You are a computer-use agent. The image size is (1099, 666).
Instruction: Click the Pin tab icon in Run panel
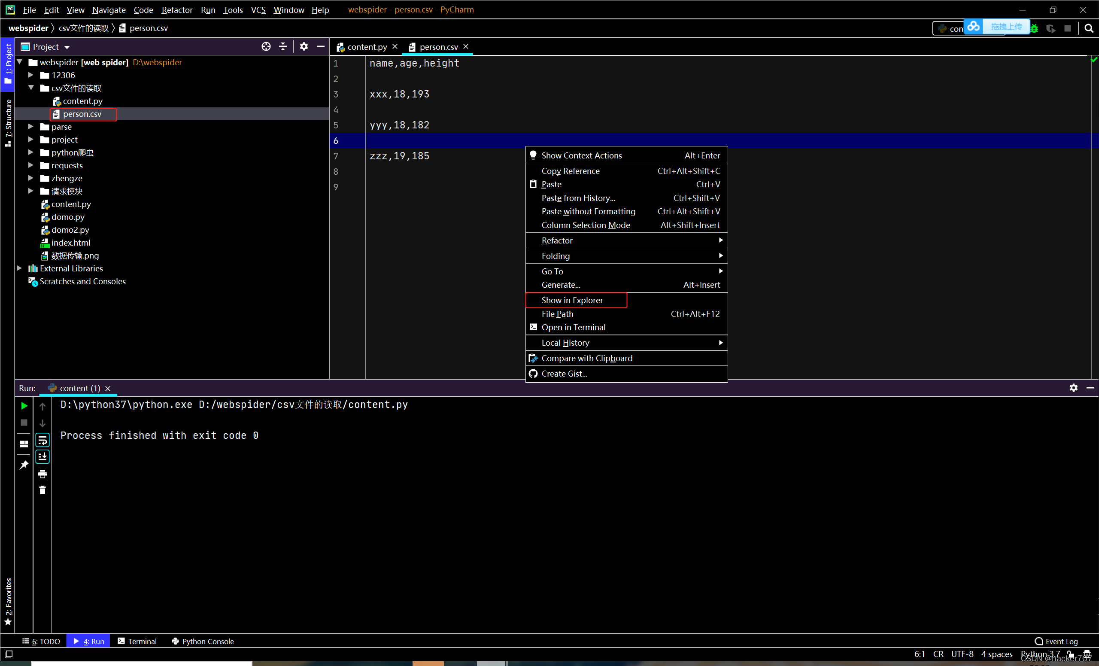click(x=24, y=464)
